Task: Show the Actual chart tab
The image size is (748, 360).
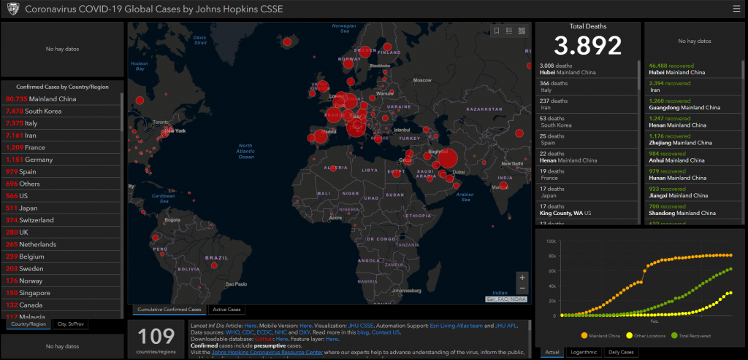Action: 552,353
